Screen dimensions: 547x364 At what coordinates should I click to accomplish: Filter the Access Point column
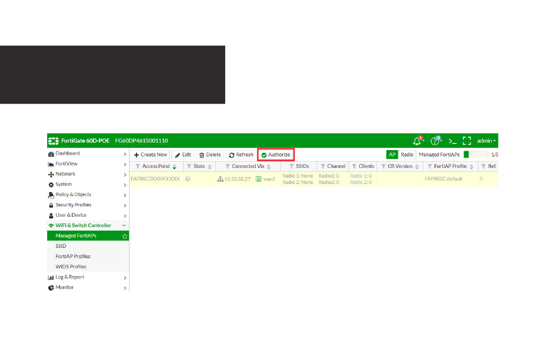point(138,167)
